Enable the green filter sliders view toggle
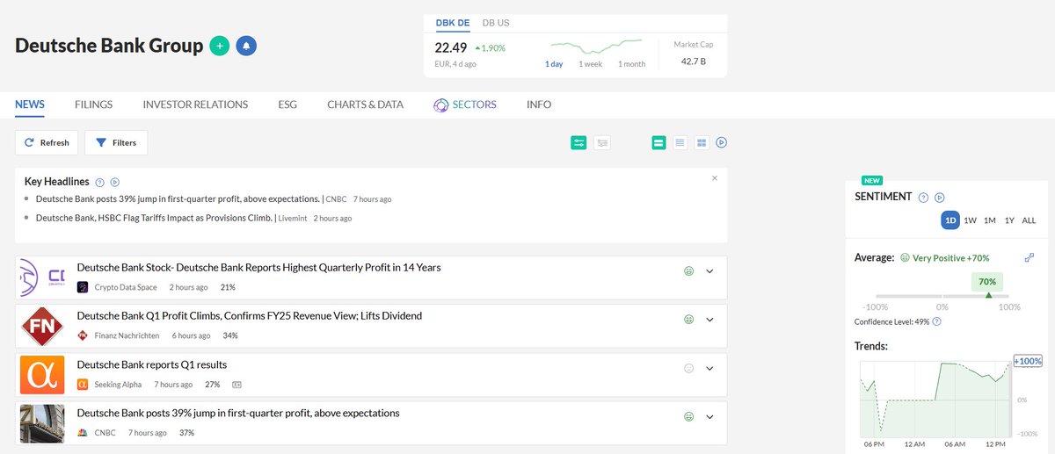The image size is (1055, 454). point(578,142)
